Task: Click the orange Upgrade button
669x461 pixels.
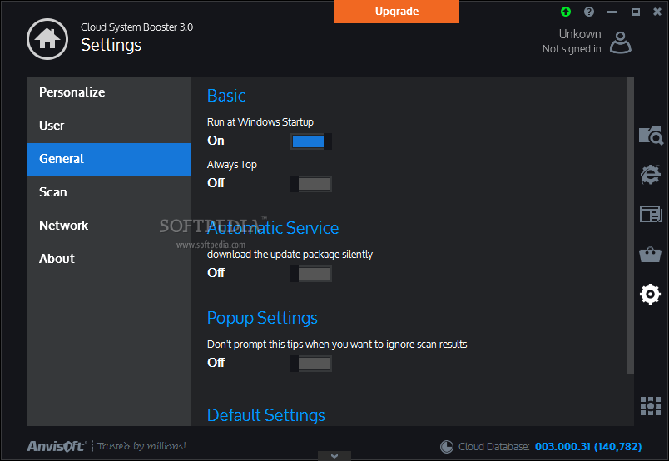Action: pyautogui.click(x=397, y=12)
